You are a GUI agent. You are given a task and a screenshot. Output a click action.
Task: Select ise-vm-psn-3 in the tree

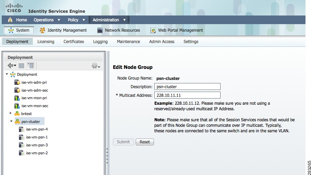(x=37, y=145)
